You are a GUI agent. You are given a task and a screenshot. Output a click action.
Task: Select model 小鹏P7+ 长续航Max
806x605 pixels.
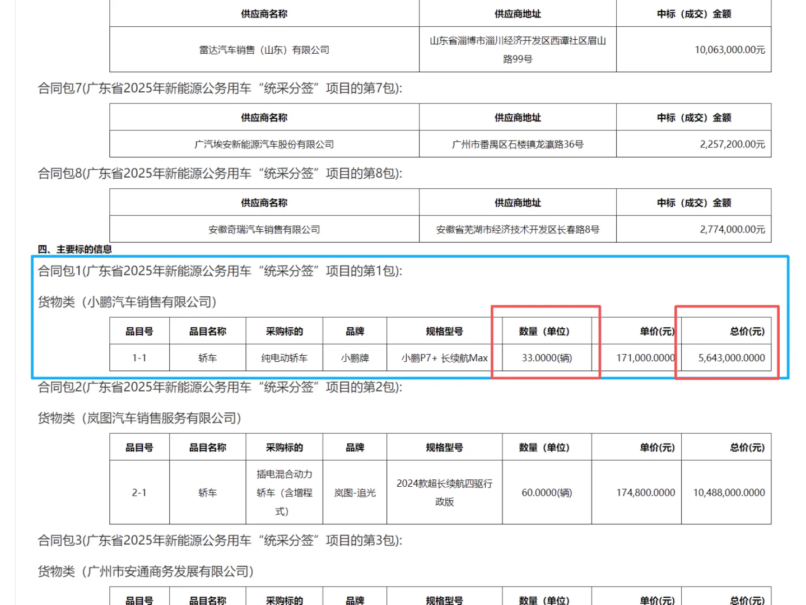(445, 358)
